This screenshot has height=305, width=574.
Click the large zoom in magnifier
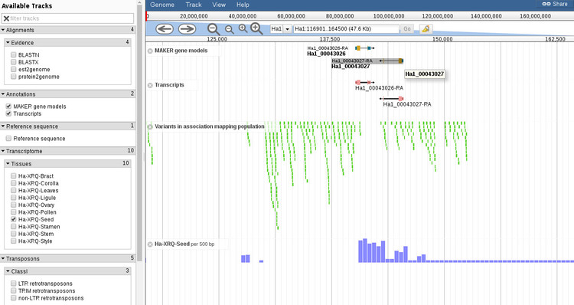point(256,28)
